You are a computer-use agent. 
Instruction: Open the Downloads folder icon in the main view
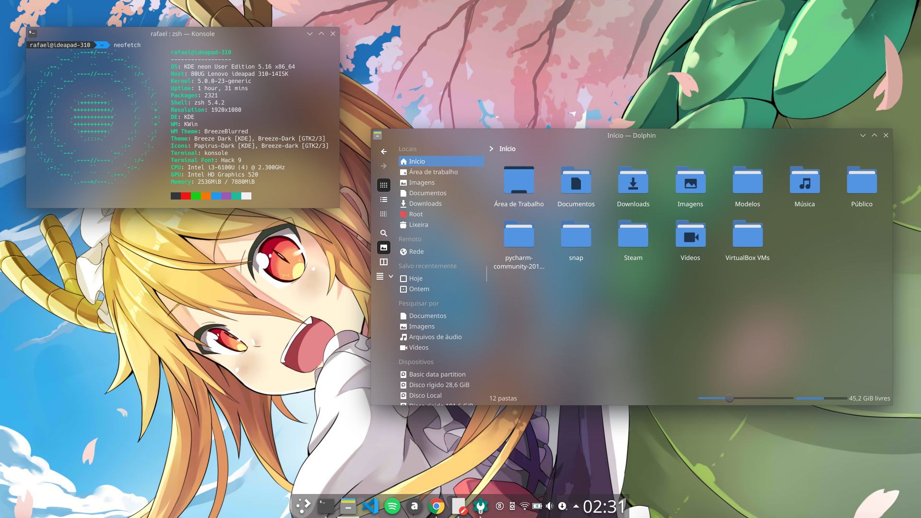pyautogui.click(x=633, y=182)
